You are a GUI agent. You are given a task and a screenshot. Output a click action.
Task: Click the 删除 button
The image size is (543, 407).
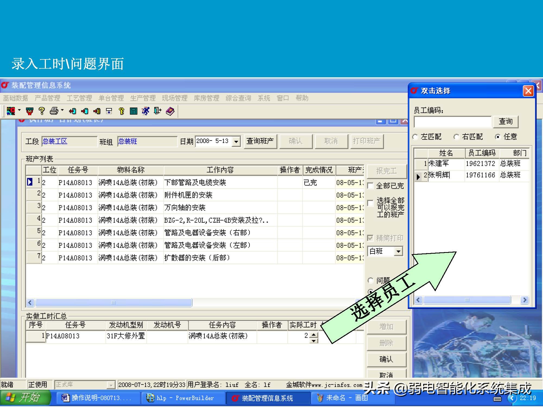pyautogui.click(x=386, y=343)
